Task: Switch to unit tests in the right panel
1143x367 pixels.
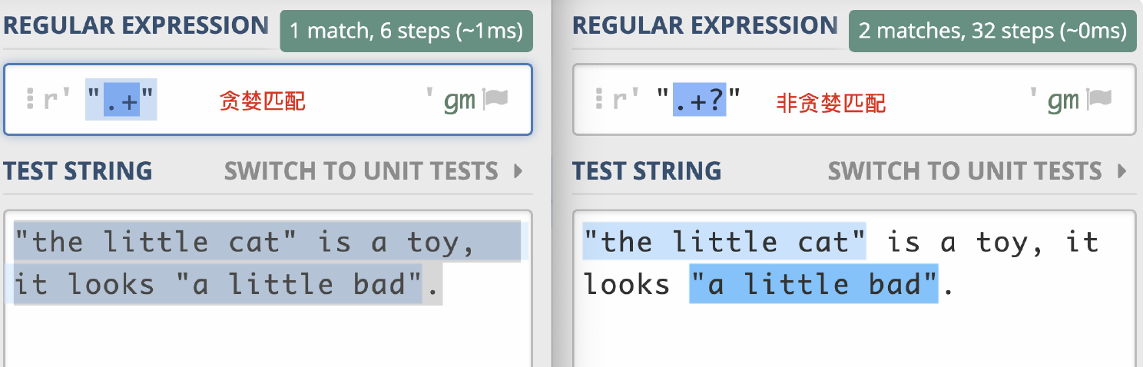Action: pyautogui.click(x=964, y=170)
